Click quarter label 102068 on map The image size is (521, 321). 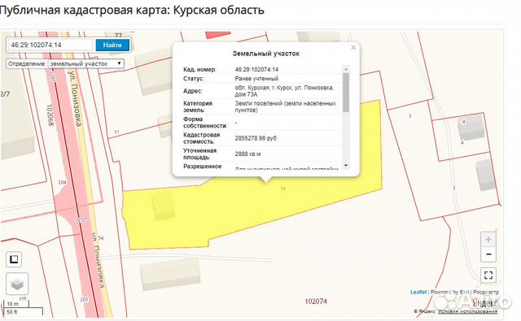50,115
